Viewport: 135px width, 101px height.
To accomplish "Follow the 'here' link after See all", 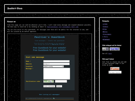I will click(x=110, y=54).
